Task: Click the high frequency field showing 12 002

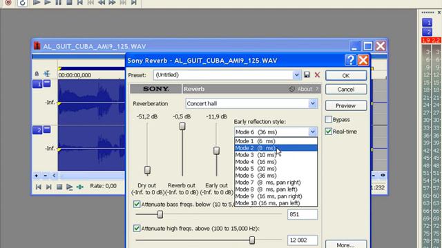Action: 302,240
